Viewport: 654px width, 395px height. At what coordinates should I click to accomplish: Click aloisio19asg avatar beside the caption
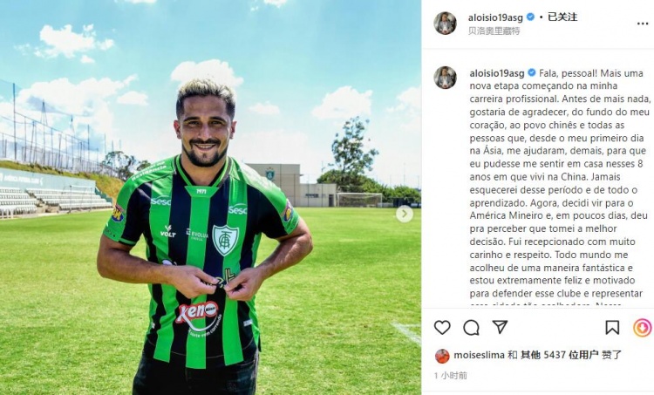[445, 78]
